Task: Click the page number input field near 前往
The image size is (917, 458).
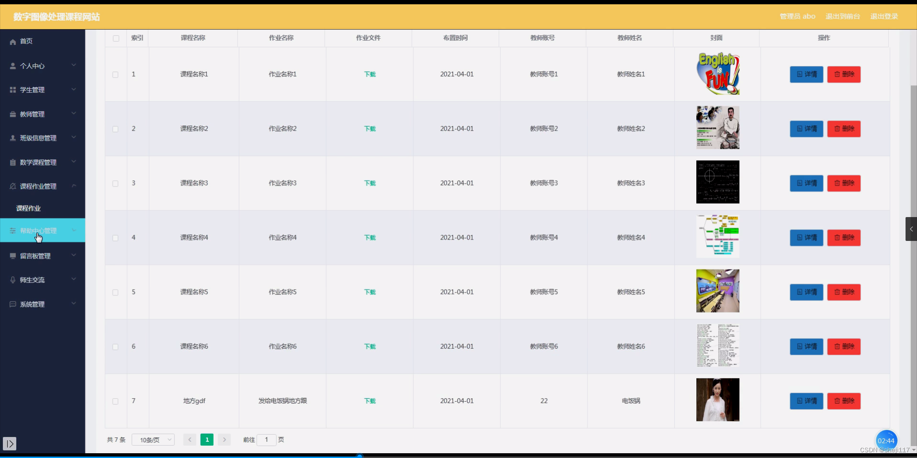Action: pyautogui.click(x=266, y=439)
